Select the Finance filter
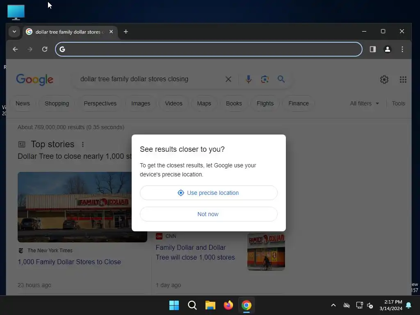This screenshot has height=315, width=420. 299,103
